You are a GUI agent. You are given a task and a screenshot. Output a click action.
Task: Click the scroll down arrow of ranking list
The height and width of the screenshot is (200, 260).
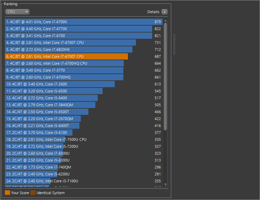tap(165, 184)
